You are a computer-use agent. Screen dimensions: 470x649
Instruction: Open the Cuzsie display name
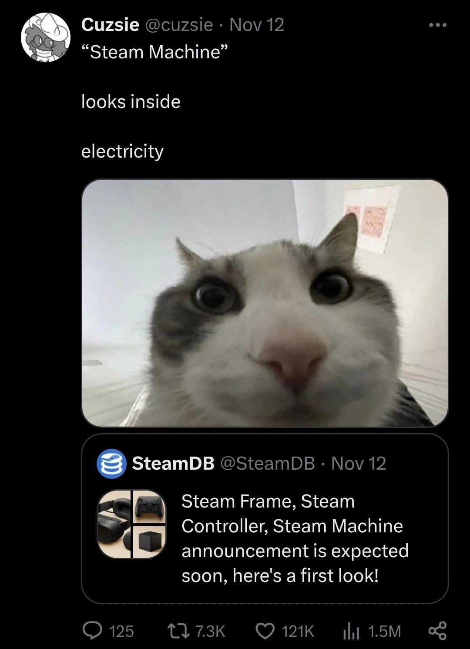(x=110, y=25)
